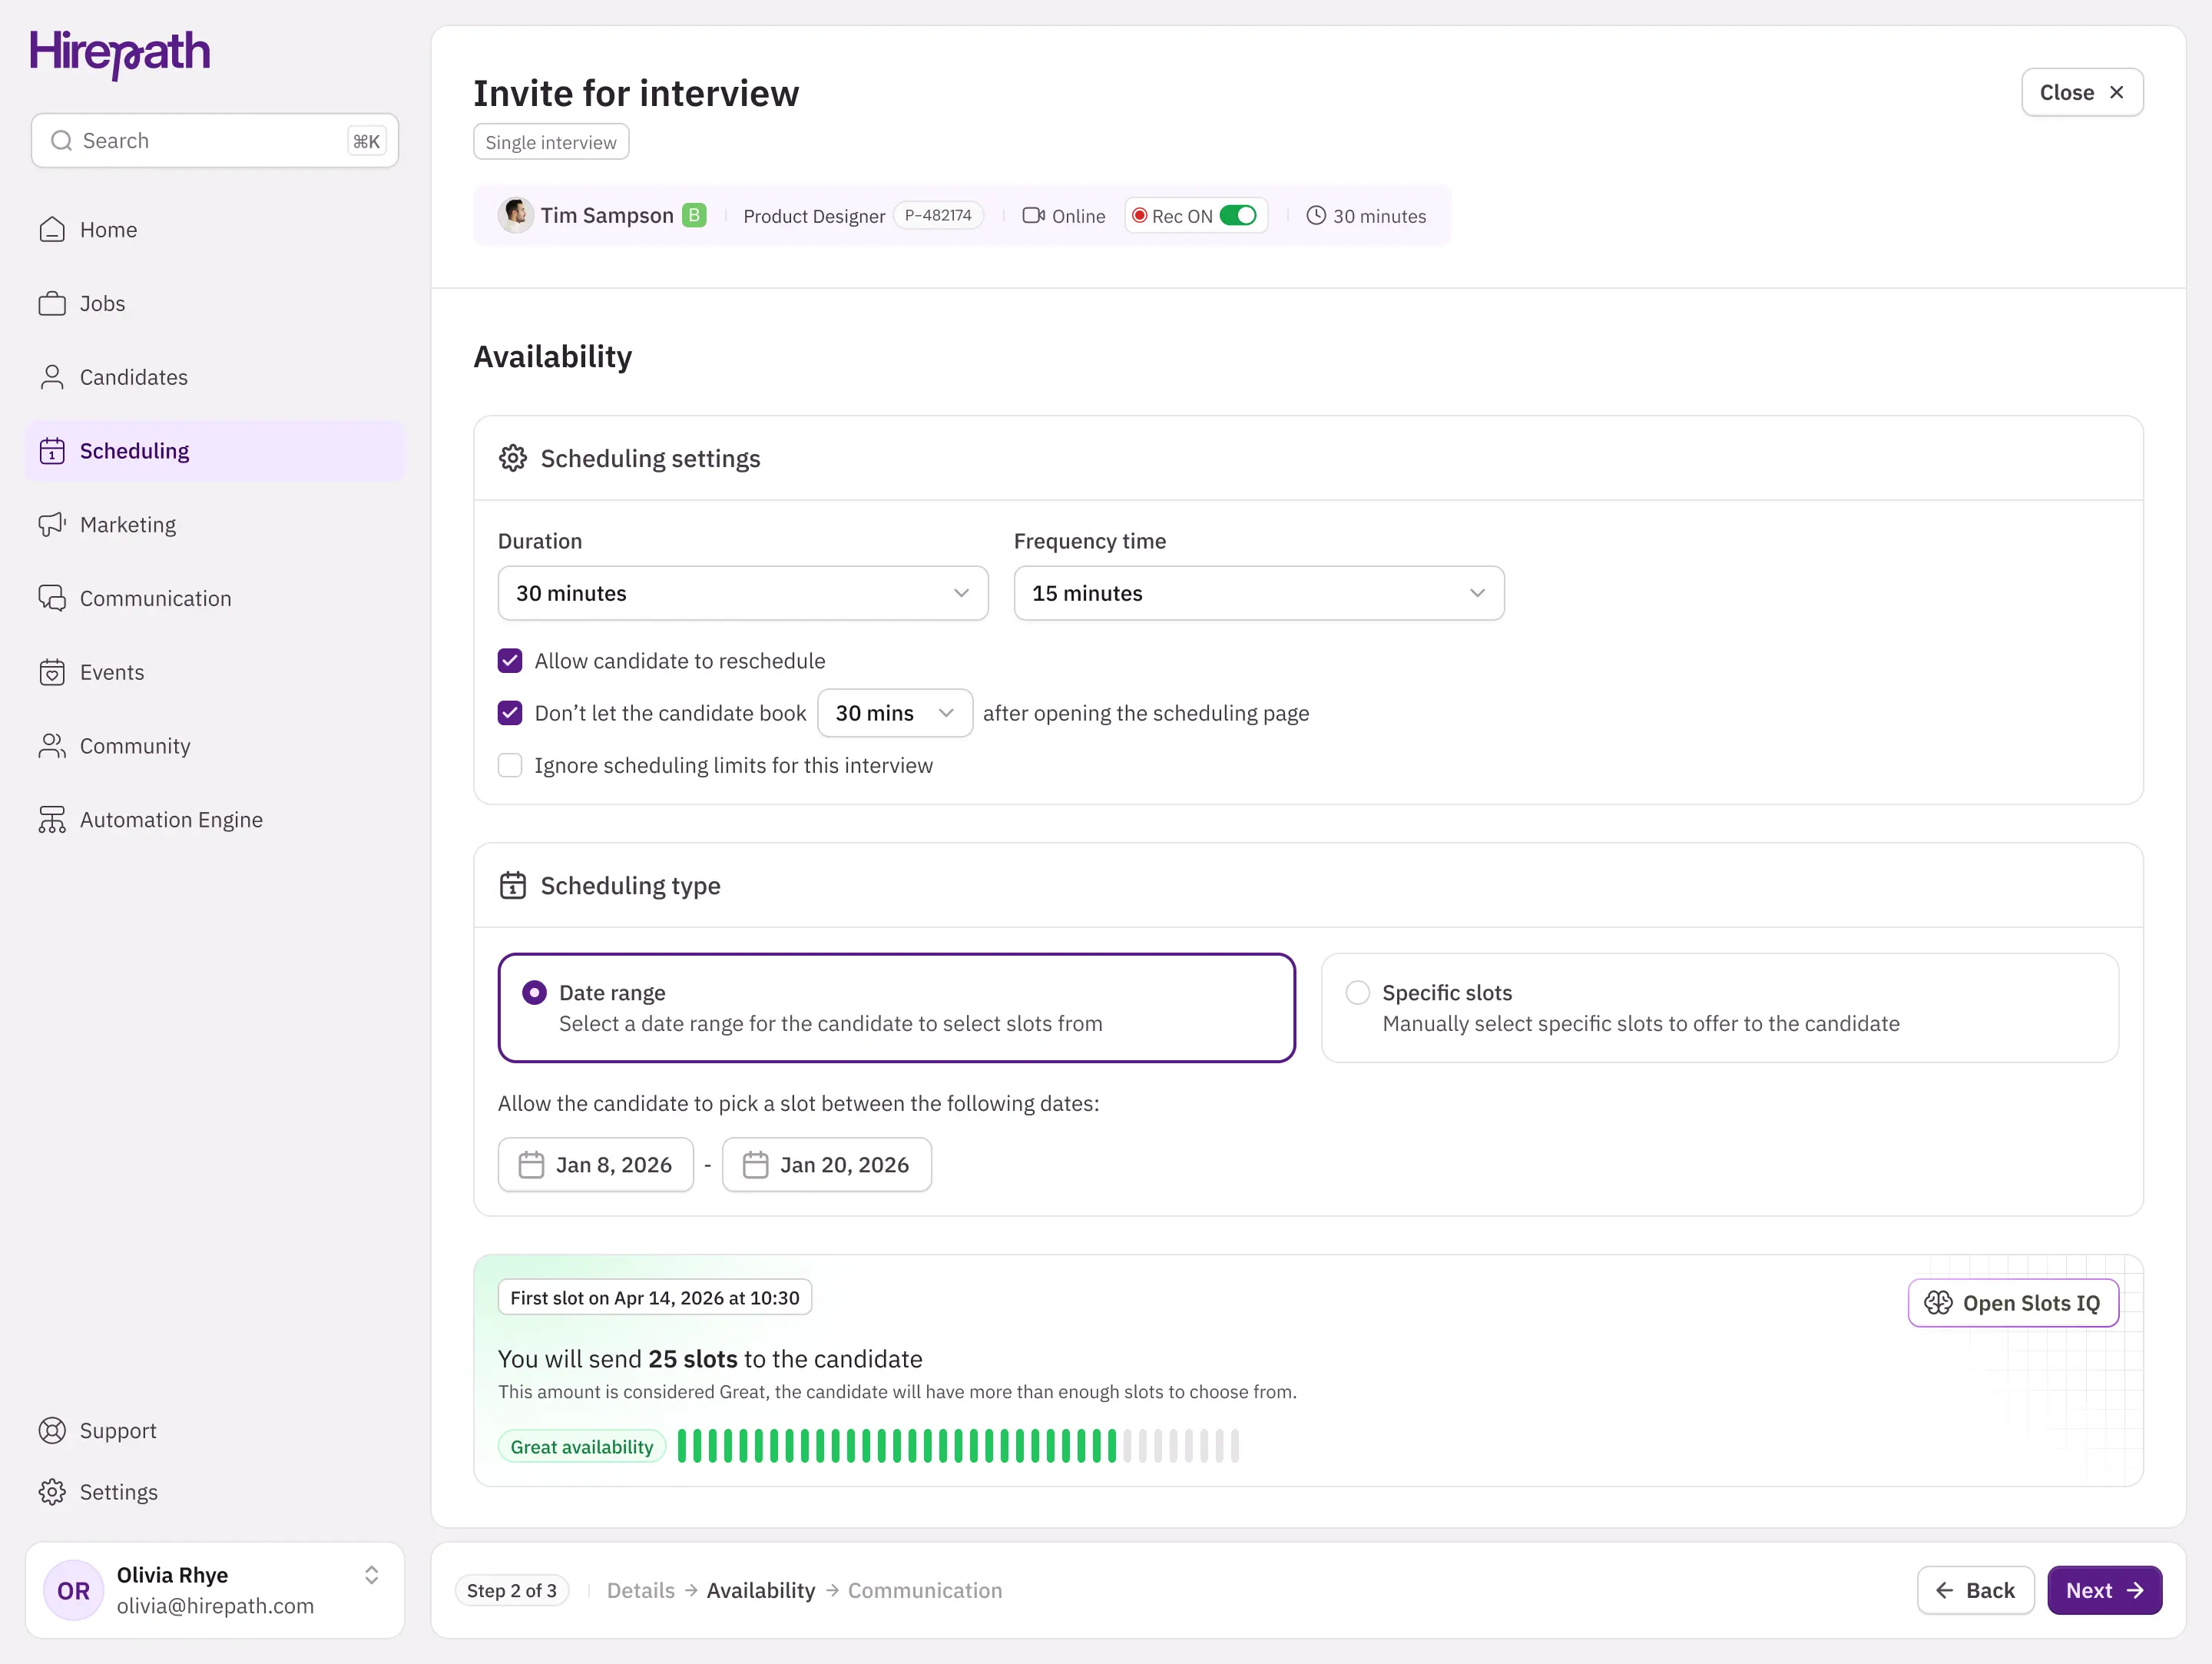This screenshot has height=1664, width=2212.
Task: Click the Back button
Action: (1976, 1591)
